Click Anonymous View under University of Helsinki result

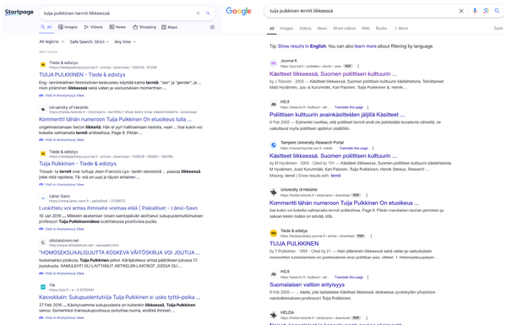pos(62,140)
